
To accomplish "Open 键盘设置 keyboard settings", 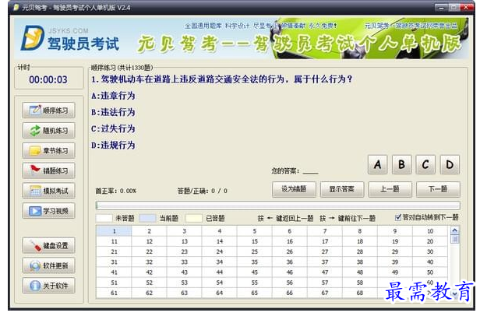I will tap(48, 245).
